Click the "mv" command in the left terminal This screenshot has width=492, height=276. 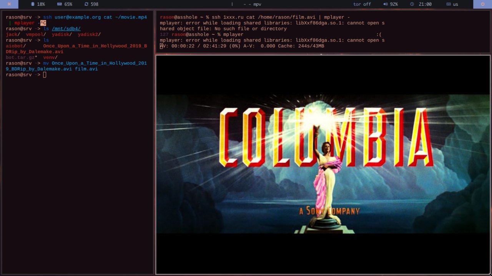pyautogui.click(x=46, y=63)
